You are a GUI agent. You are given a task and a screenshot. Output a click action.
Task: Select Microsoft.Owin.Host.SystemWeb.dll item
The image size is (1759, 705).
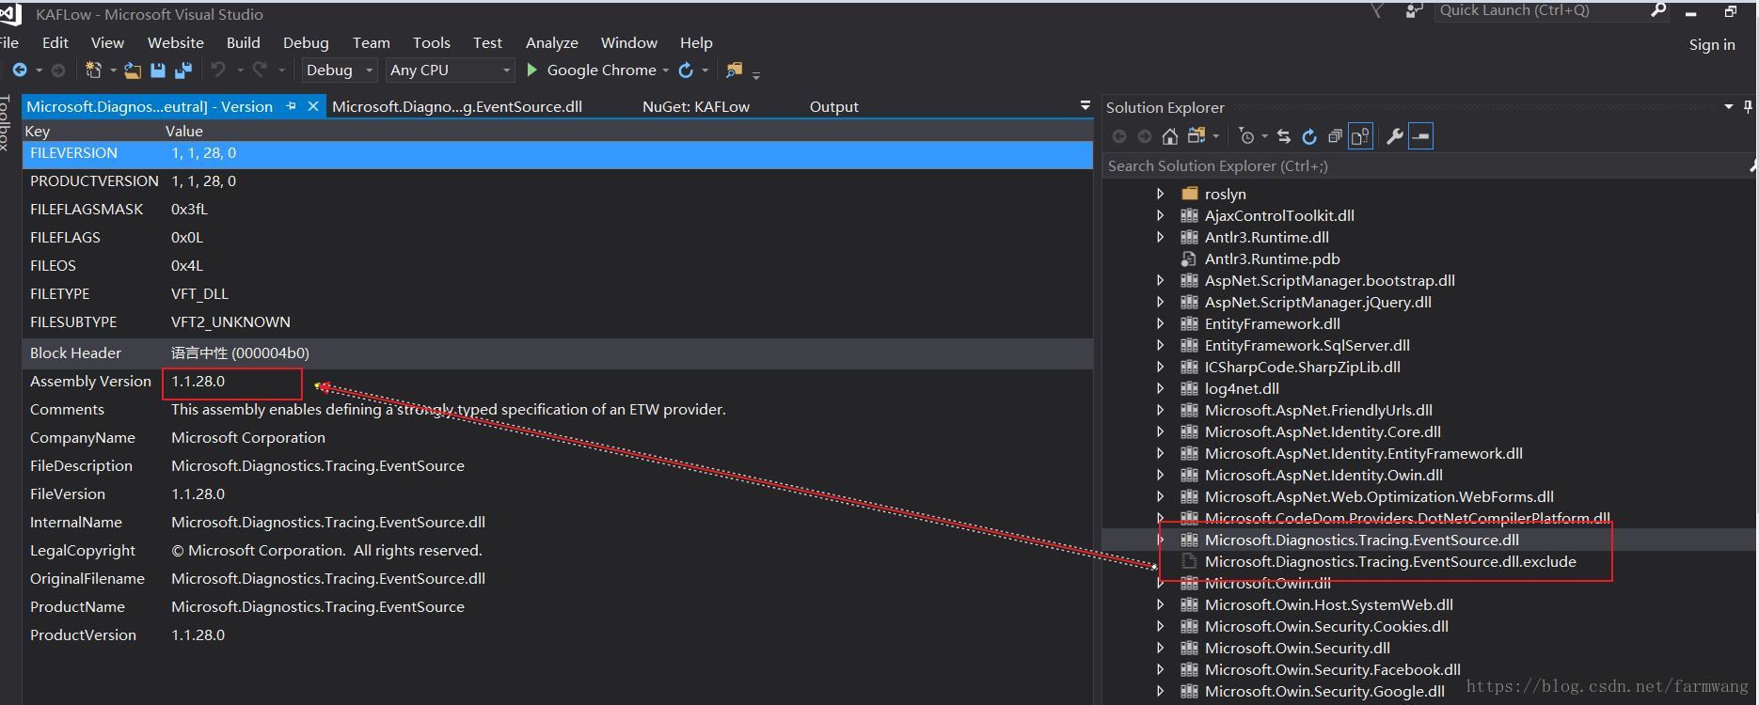[1328, 604]
